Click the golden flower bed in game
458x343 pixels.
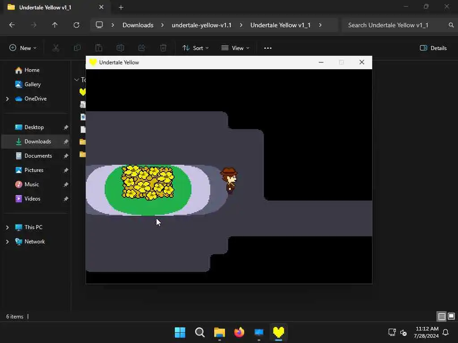(x=148, y=183)
